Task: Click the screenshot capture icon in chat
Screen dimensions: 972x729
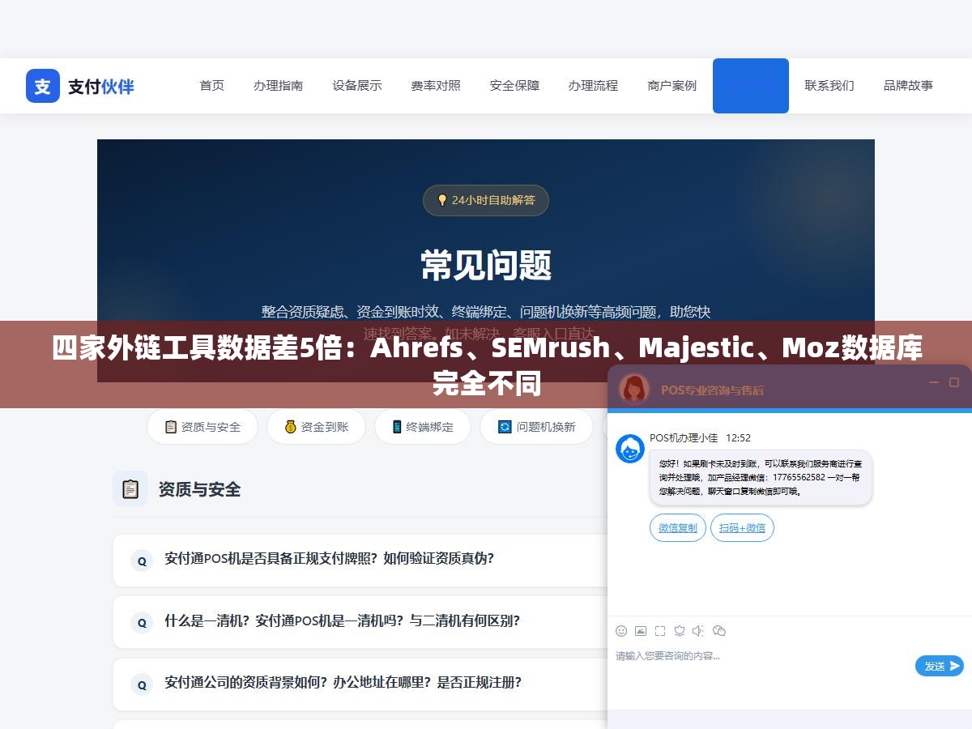Action: point(660,631)
